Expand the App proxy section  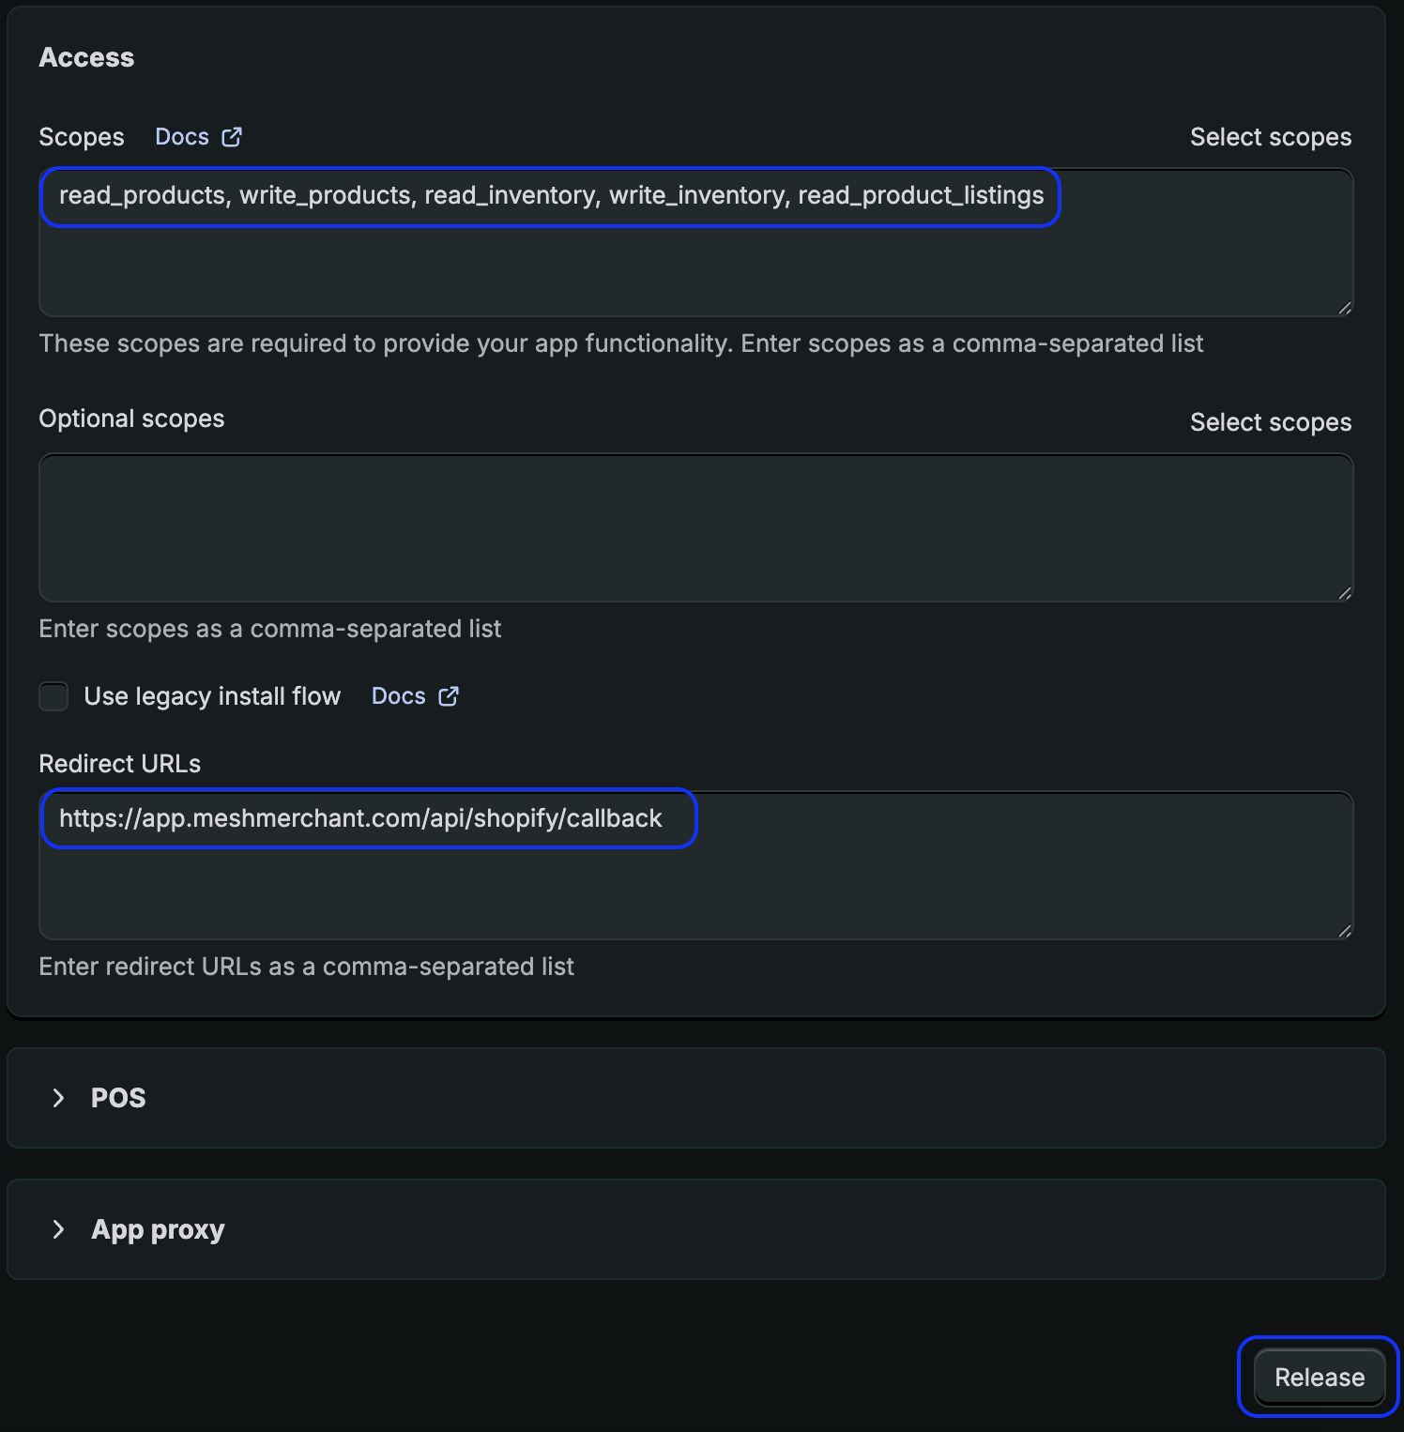click(x=157, y=1229)
